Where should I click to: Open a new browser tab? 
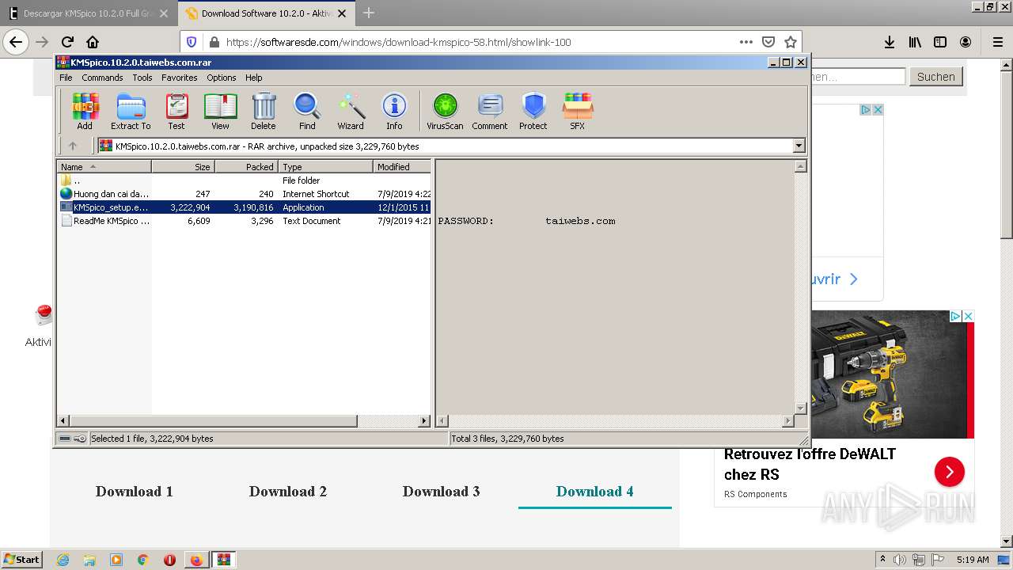369,13
